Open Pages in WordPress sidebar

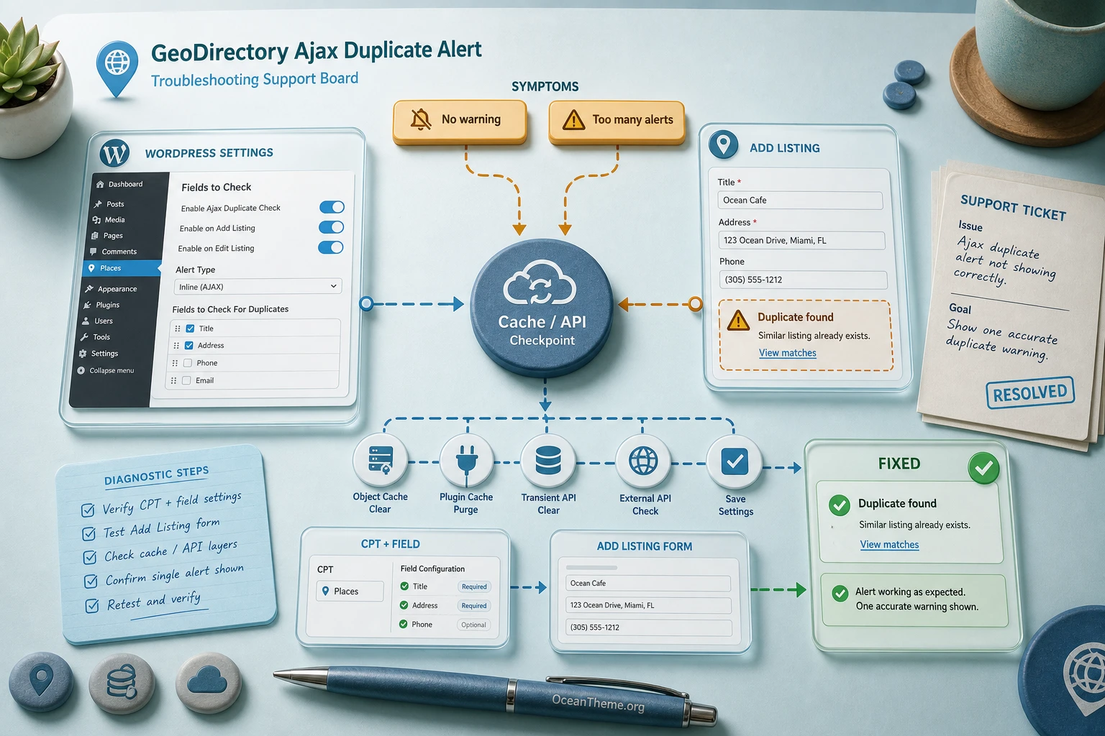point(113,236)
